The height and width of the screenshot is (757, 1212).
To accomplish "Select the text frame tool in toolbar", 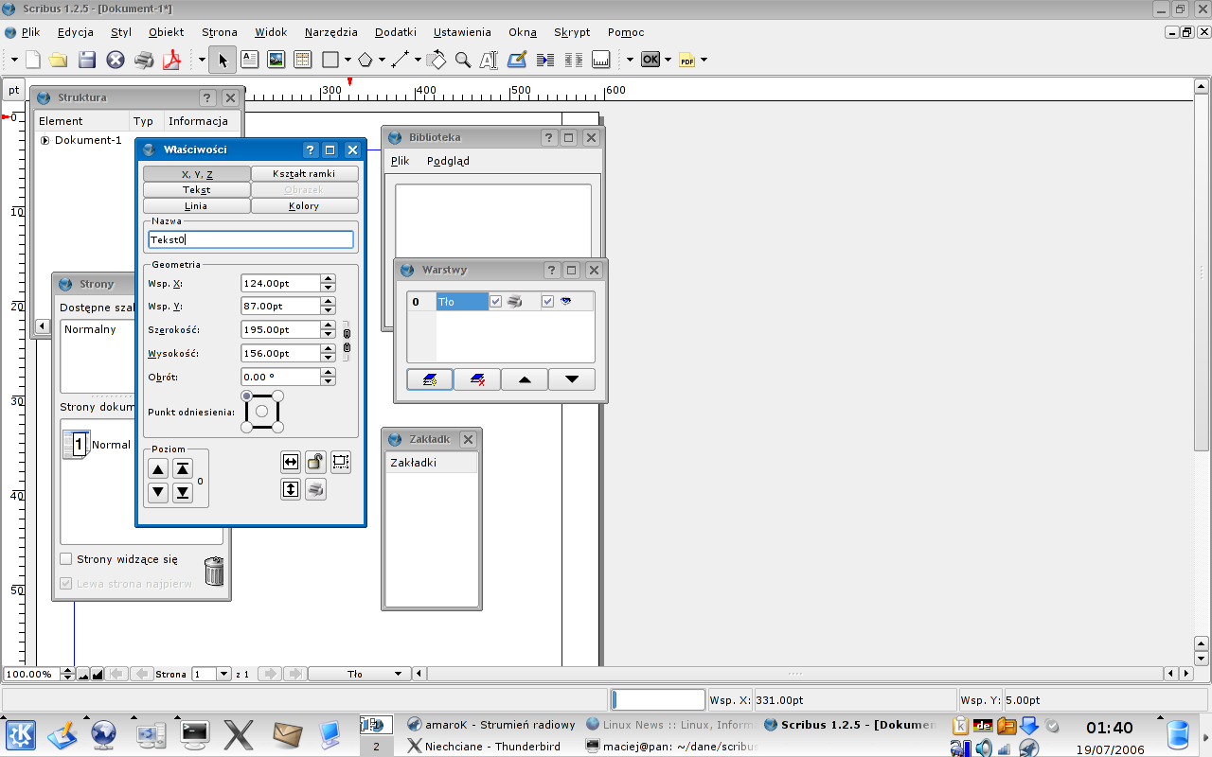I will point(249,60).
